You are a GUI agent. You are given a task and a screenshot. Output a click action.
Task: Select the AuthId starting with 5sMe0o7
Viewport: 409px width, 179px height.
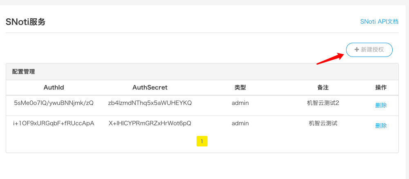(54, 103)
